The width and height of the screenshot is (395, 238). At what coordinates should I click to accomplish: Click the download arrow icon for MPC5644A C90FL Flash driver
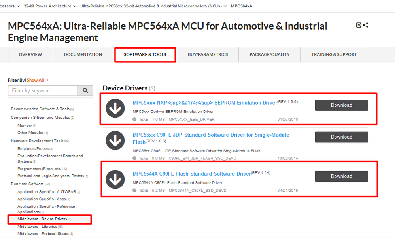115,179
